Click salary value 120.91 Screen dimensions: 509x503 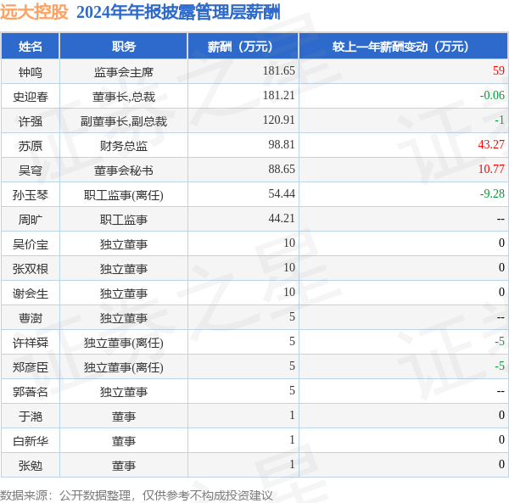click(279, 120)
